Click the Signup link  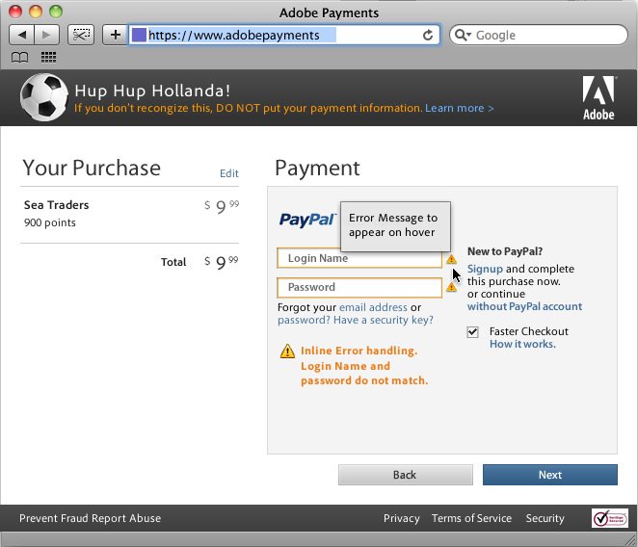pos(485,269)
